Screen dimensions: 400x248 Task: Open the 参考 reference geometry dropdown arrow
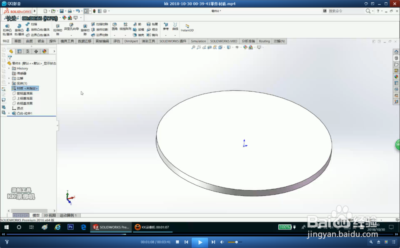pos(166,35)
